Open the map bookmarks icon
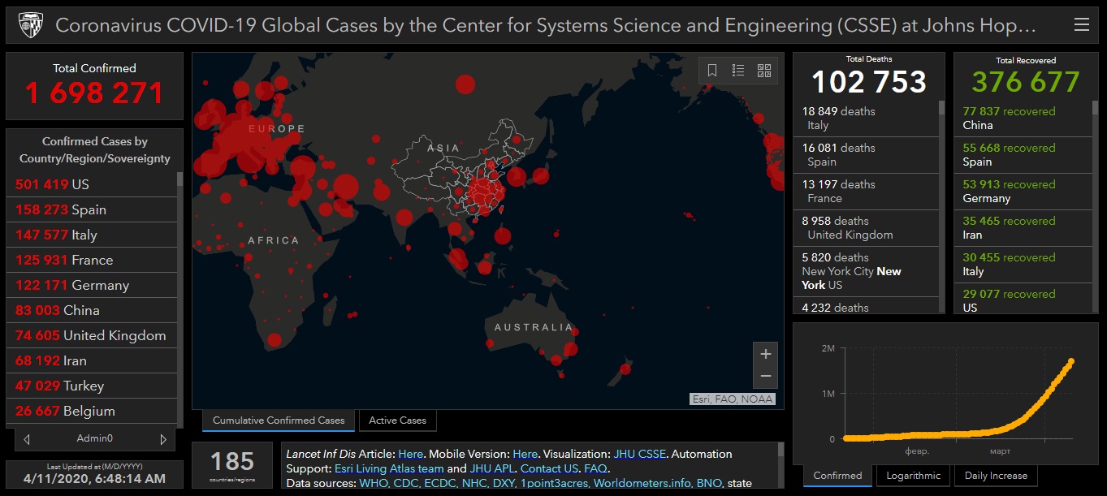Screen dimensions: 1107x496 coord(712,71)
